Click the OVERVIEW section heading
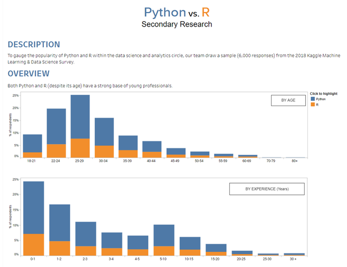This screenshot has width=347, height=267. point(29,74)
